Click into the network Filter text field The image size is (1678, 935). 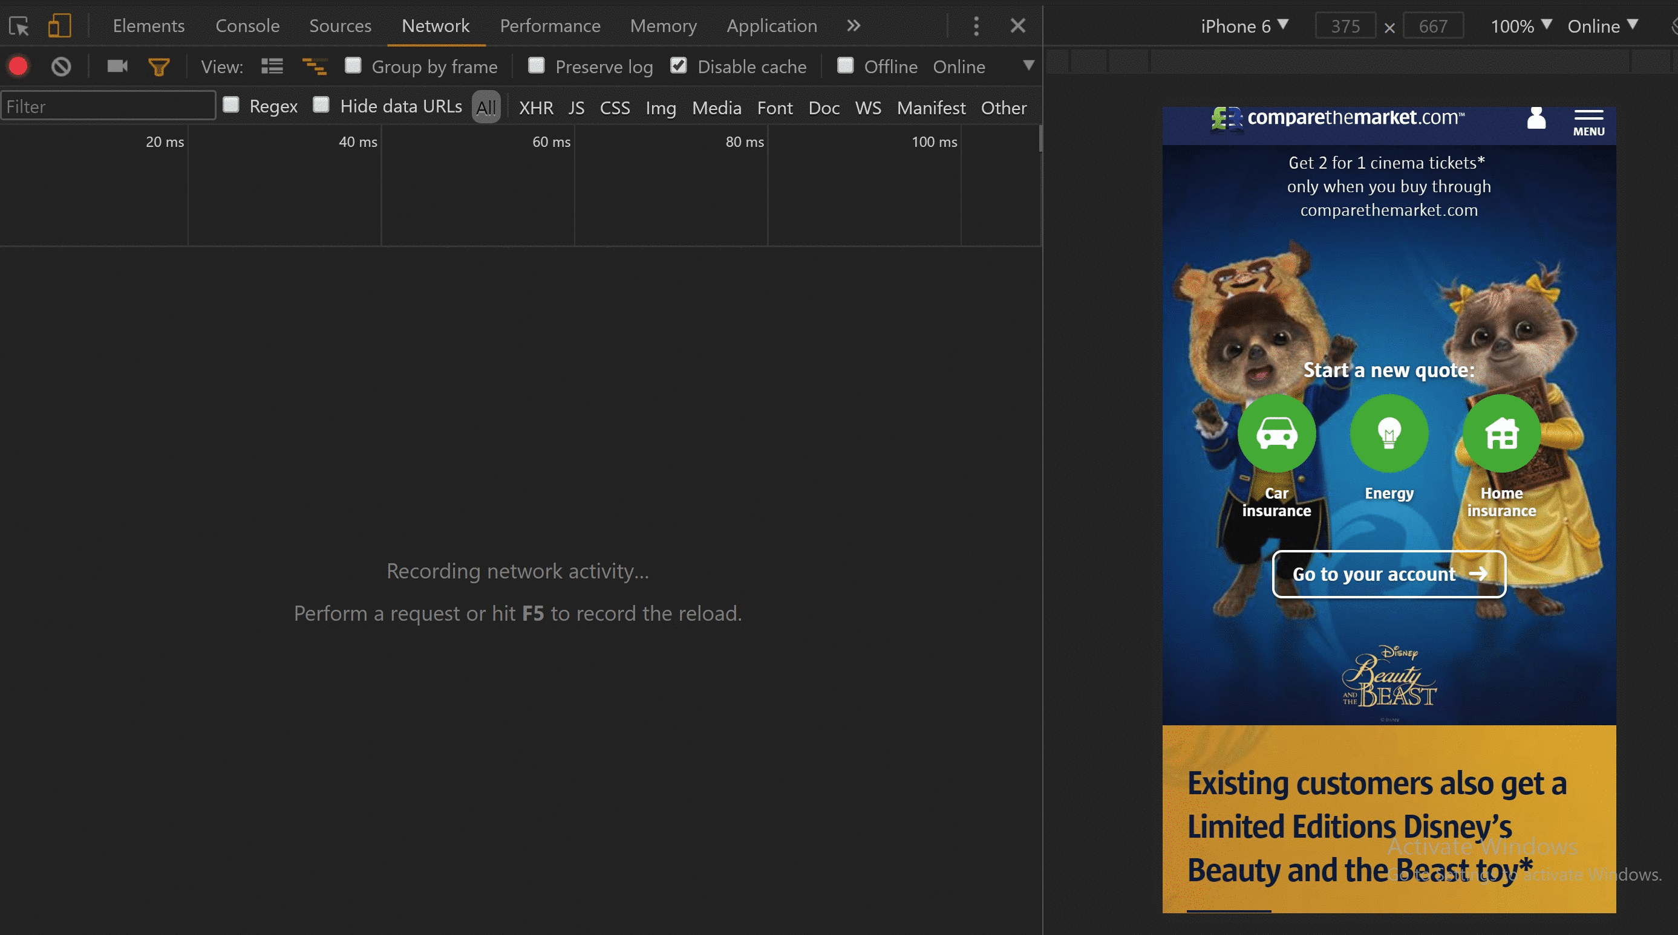click(x=108, y=106)
